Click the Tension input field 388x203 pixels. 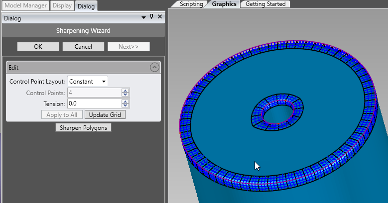coord(94,103)
